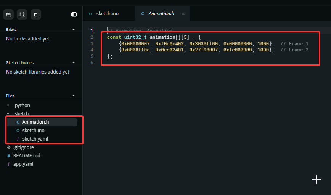Click the add sketch library icon button
The height and width of the screenshot is (195, 331).
click(x=22, y=14)
